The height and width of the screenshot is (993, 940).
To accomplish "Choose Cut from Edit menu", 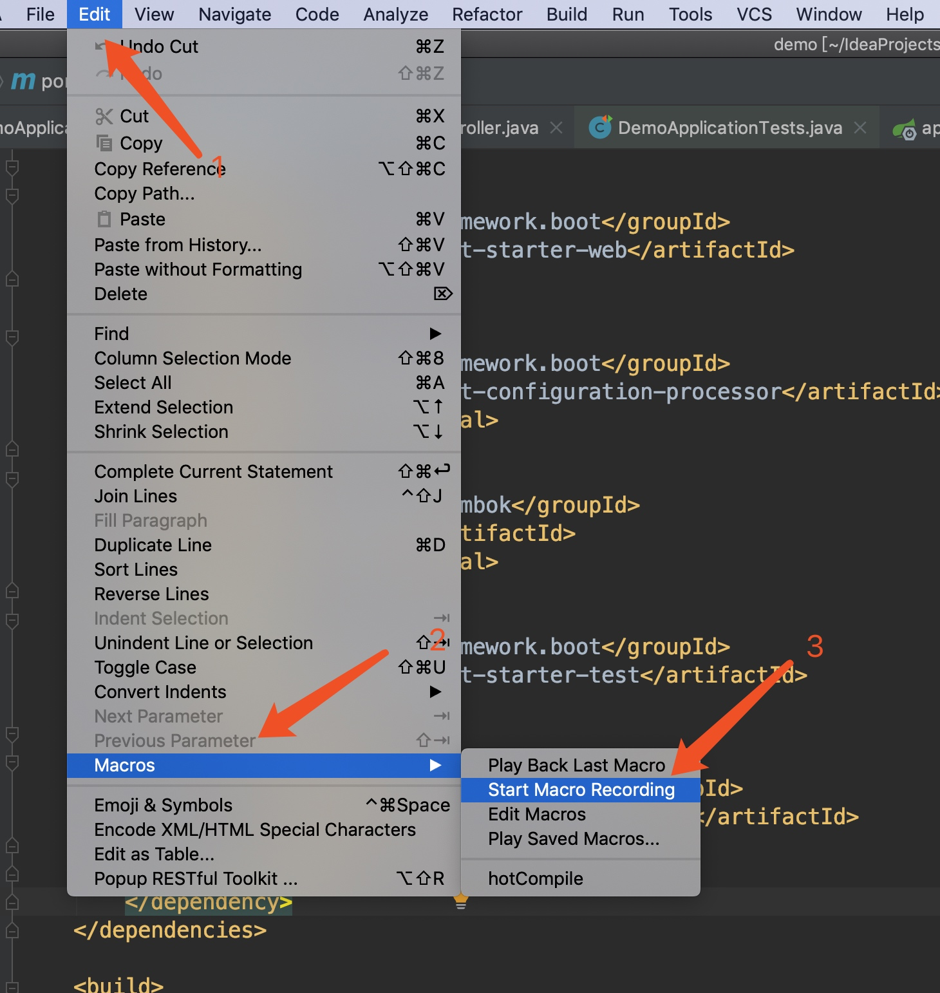I will pyautogui.click(x=264, y=117).
